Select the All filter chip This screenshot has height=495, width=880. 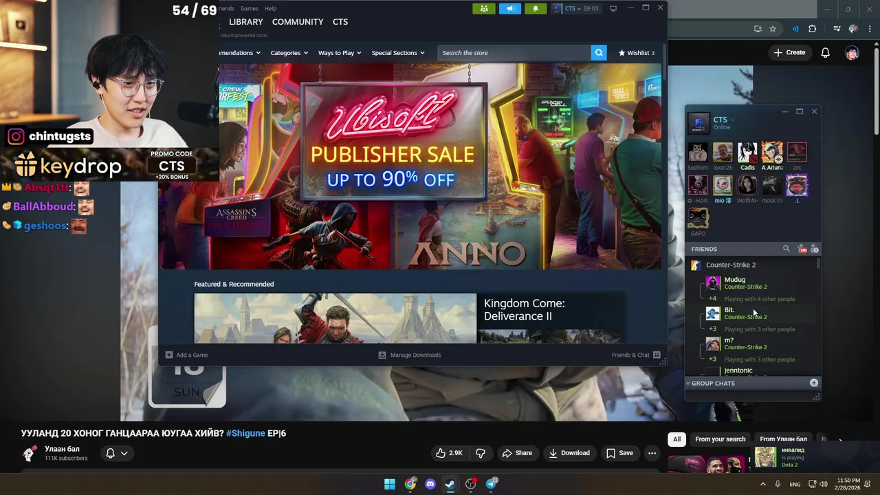point(676,439)
